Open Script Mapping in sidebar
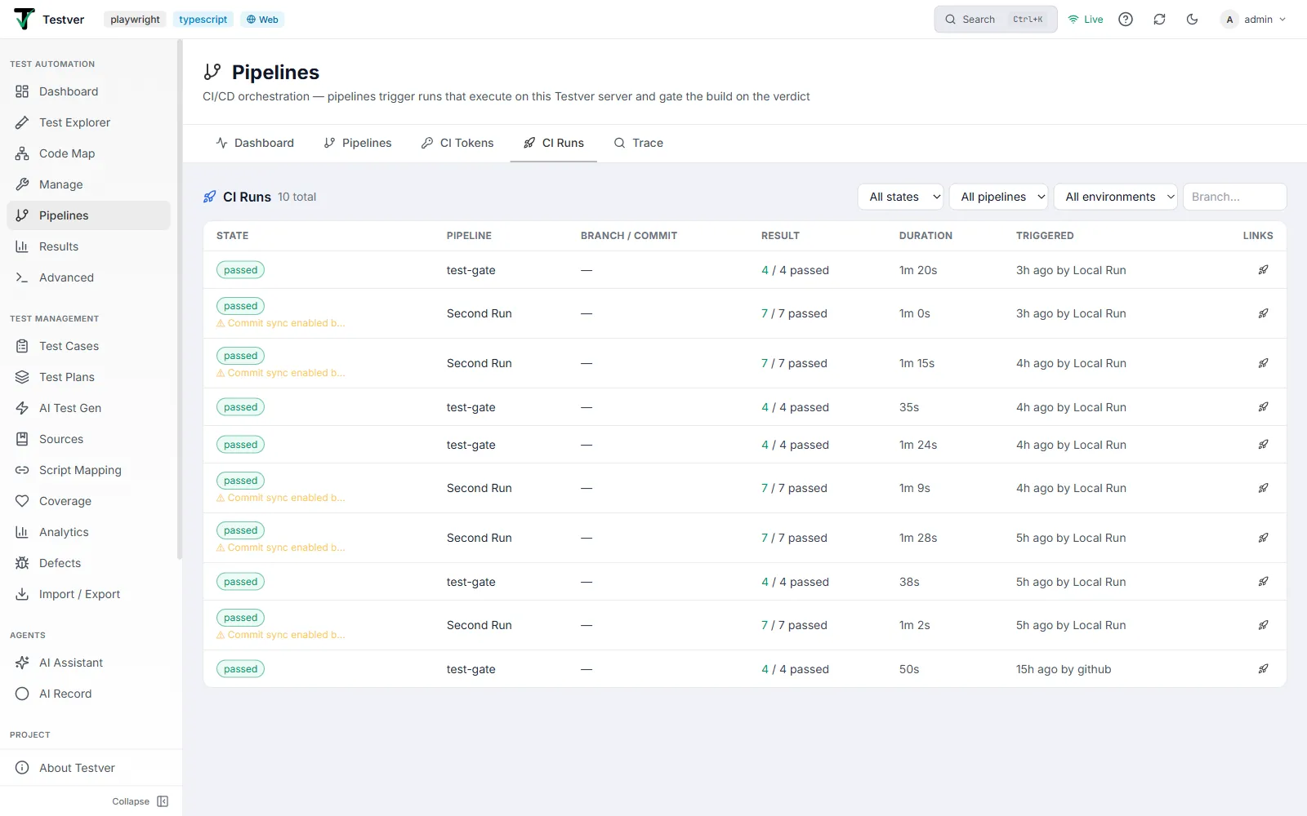The image size is (1307, 816). pyautogui.click(x=88, y=470)
